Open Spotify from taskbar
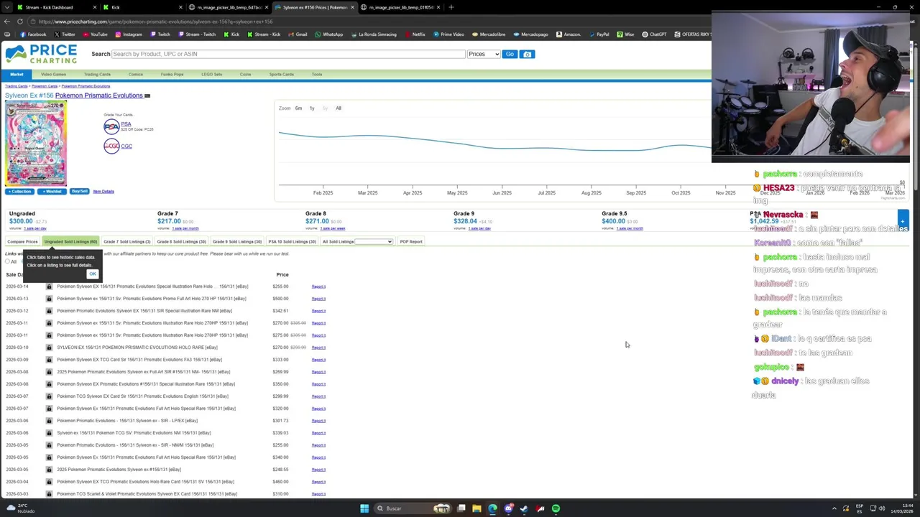 click(556, 508)
